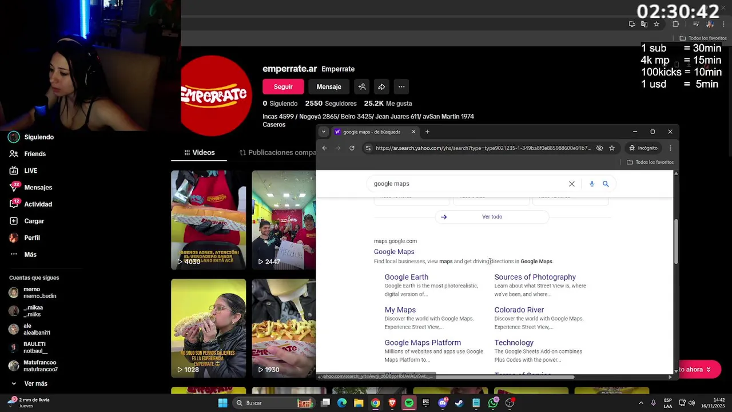The width and height of the screenshot is (732, 412).
Task: Open the Sources of Photography sublink
Action: pyautogui.click(x=535, y=277)
